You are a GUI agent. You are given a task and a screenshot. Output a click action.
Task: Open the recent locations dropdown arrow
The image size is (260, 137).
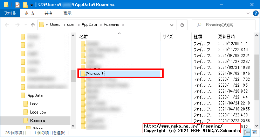point(26,25)
